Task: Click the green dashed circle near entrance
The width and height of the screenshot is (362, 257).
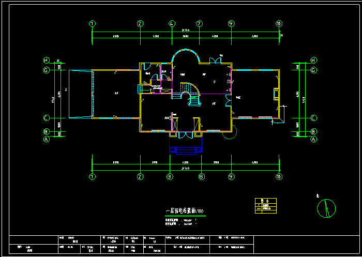Action: pyautogui.click(x=230, y=133)
